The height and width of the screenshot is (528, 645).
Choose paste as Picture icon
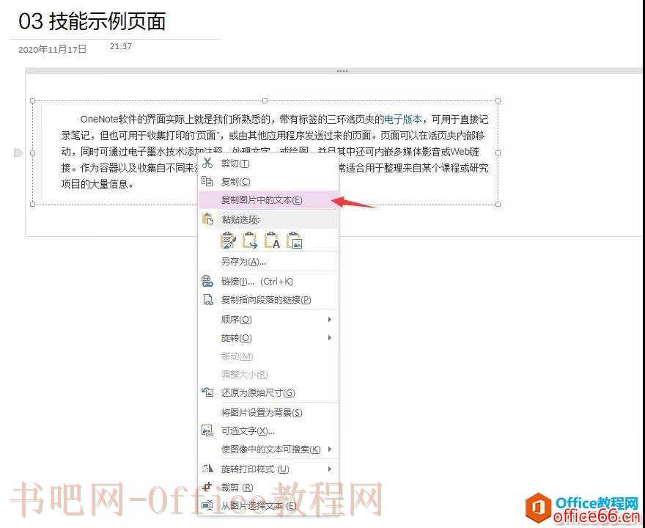point(295,241)
